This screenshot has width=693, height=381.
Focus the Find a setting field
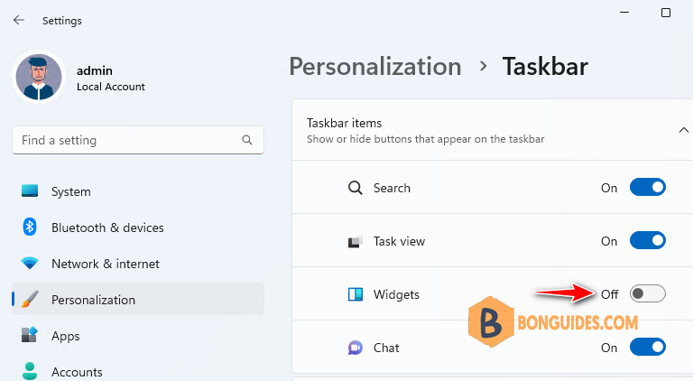126,140
